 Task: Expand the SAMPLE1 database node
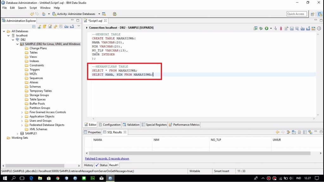click(18, 133)
